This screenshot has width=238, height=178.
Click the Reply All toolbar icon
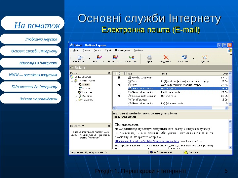tap(115, 57)
